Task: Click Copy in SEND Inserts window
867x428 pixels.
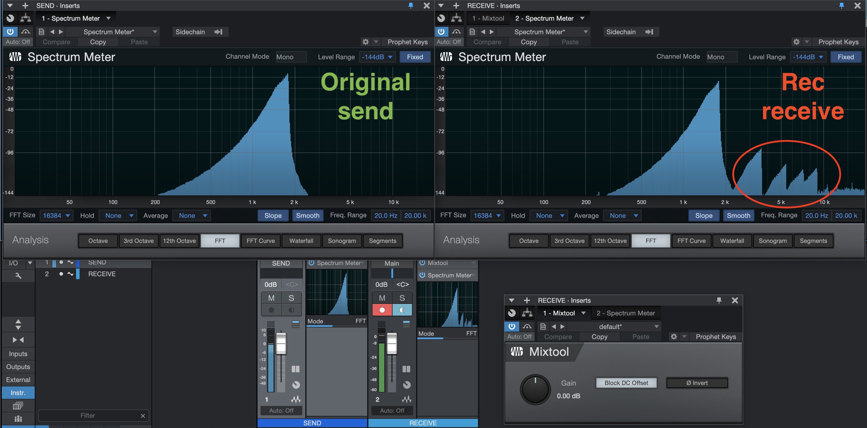Action: pos(98,42)
